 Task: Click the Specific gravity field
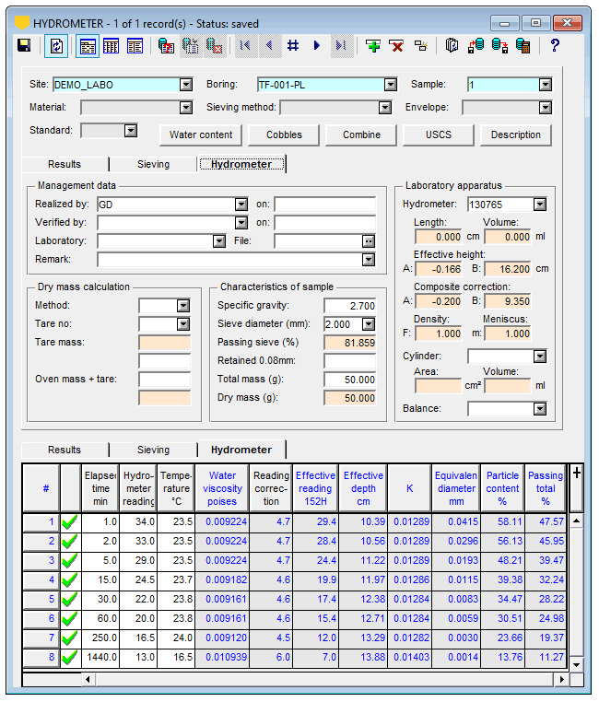350,306
